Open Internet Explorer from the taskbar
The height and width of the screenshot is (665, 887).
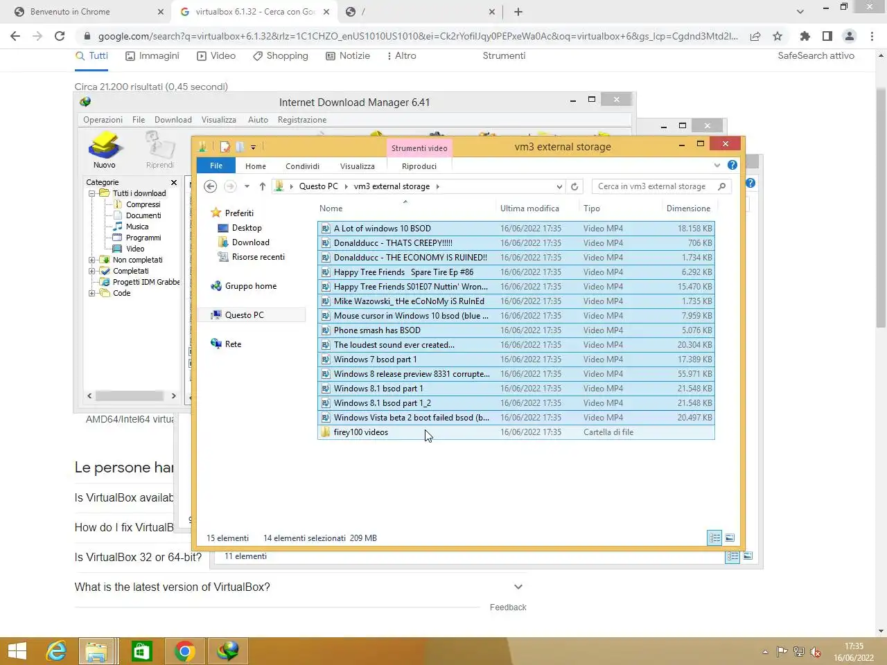coord(56,651)
